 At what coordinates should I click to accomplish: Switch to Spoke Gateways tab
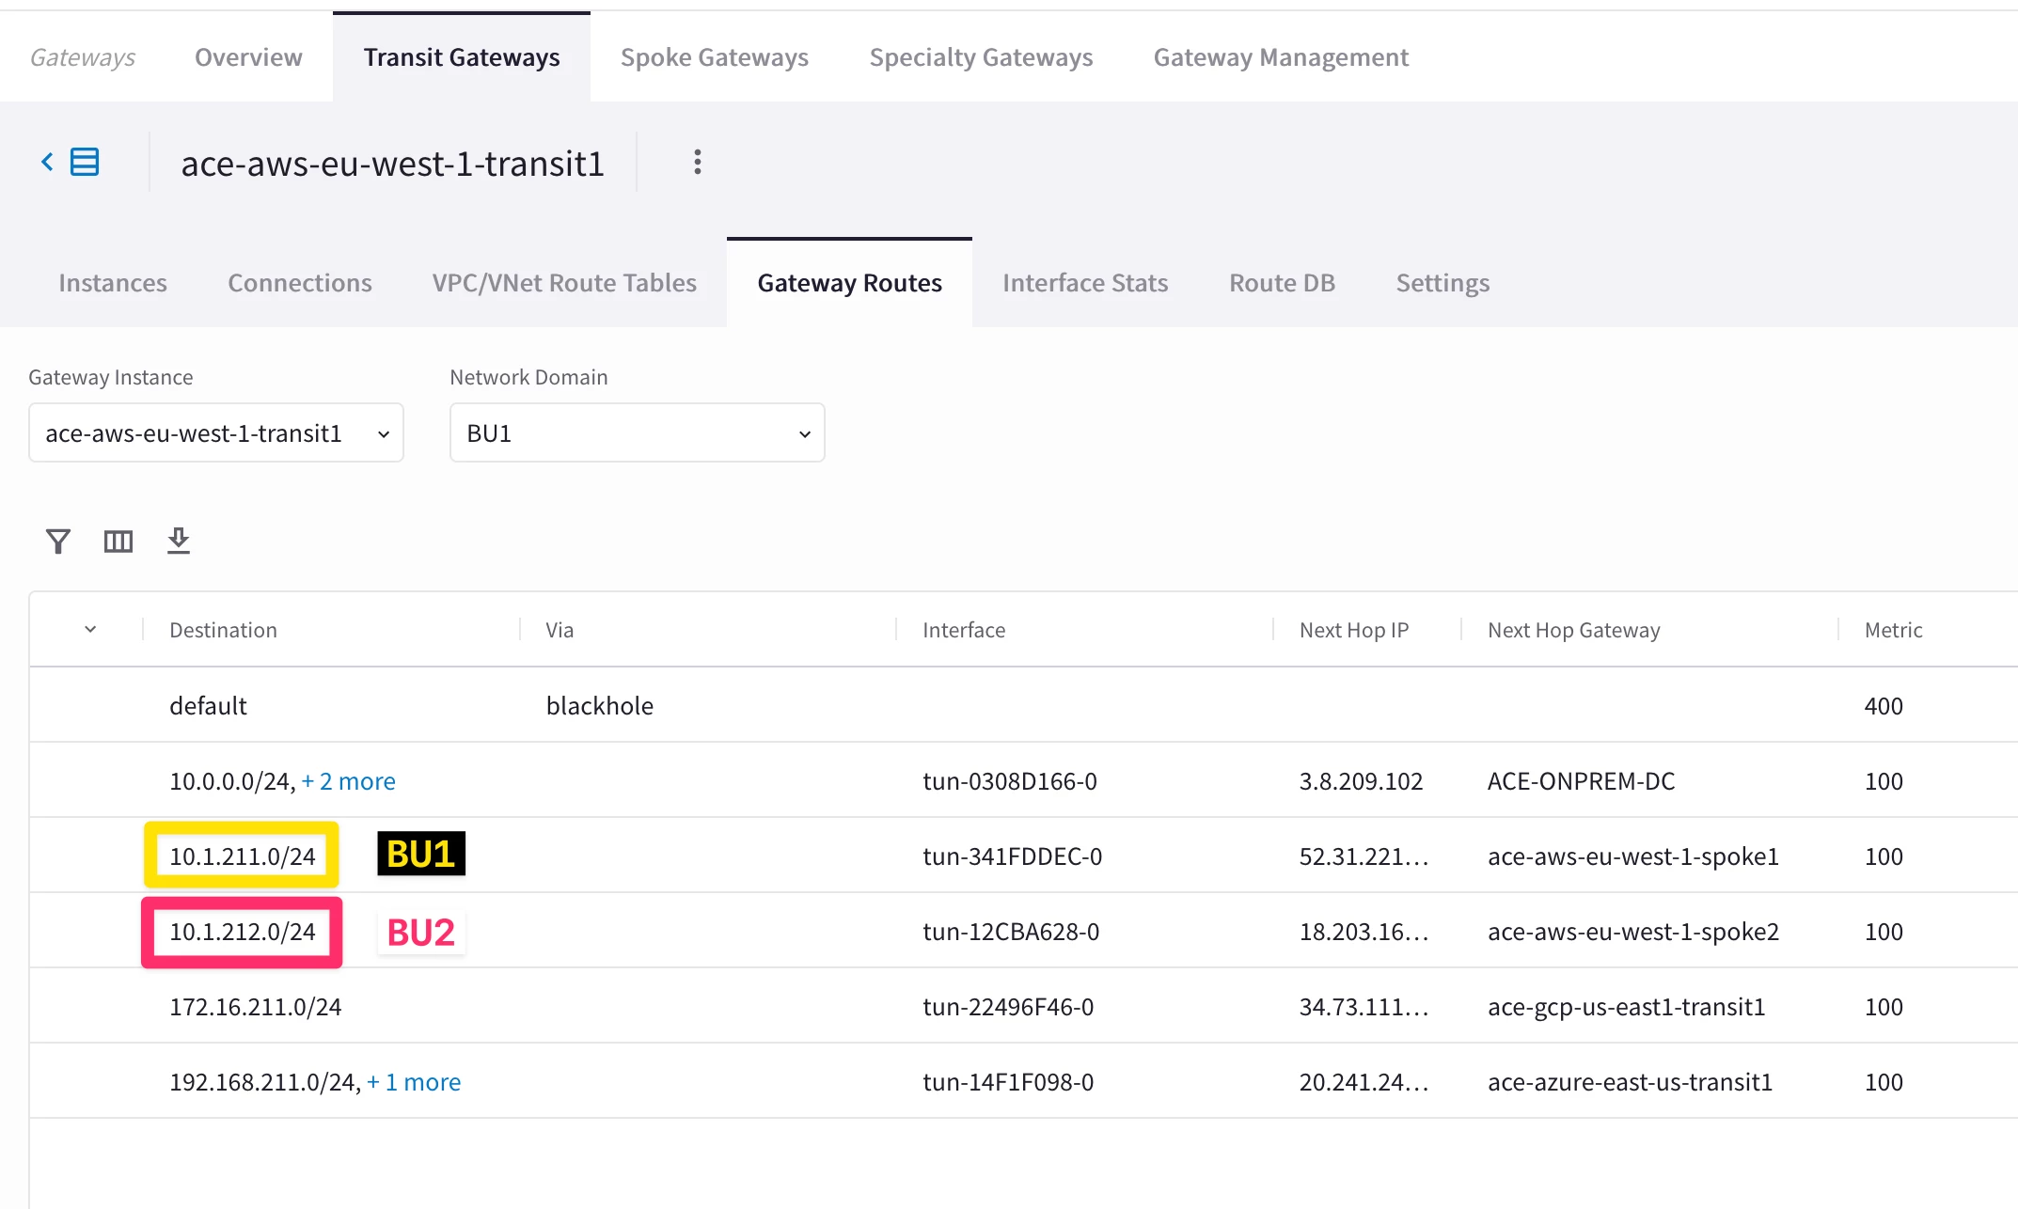(x=714, y=57)
